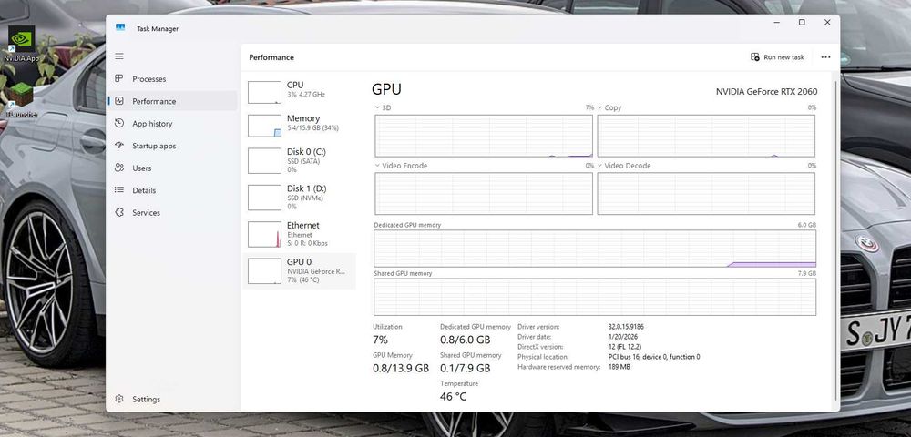Click the Run new task button
The image size is (911, 437).
click(777, 56)
